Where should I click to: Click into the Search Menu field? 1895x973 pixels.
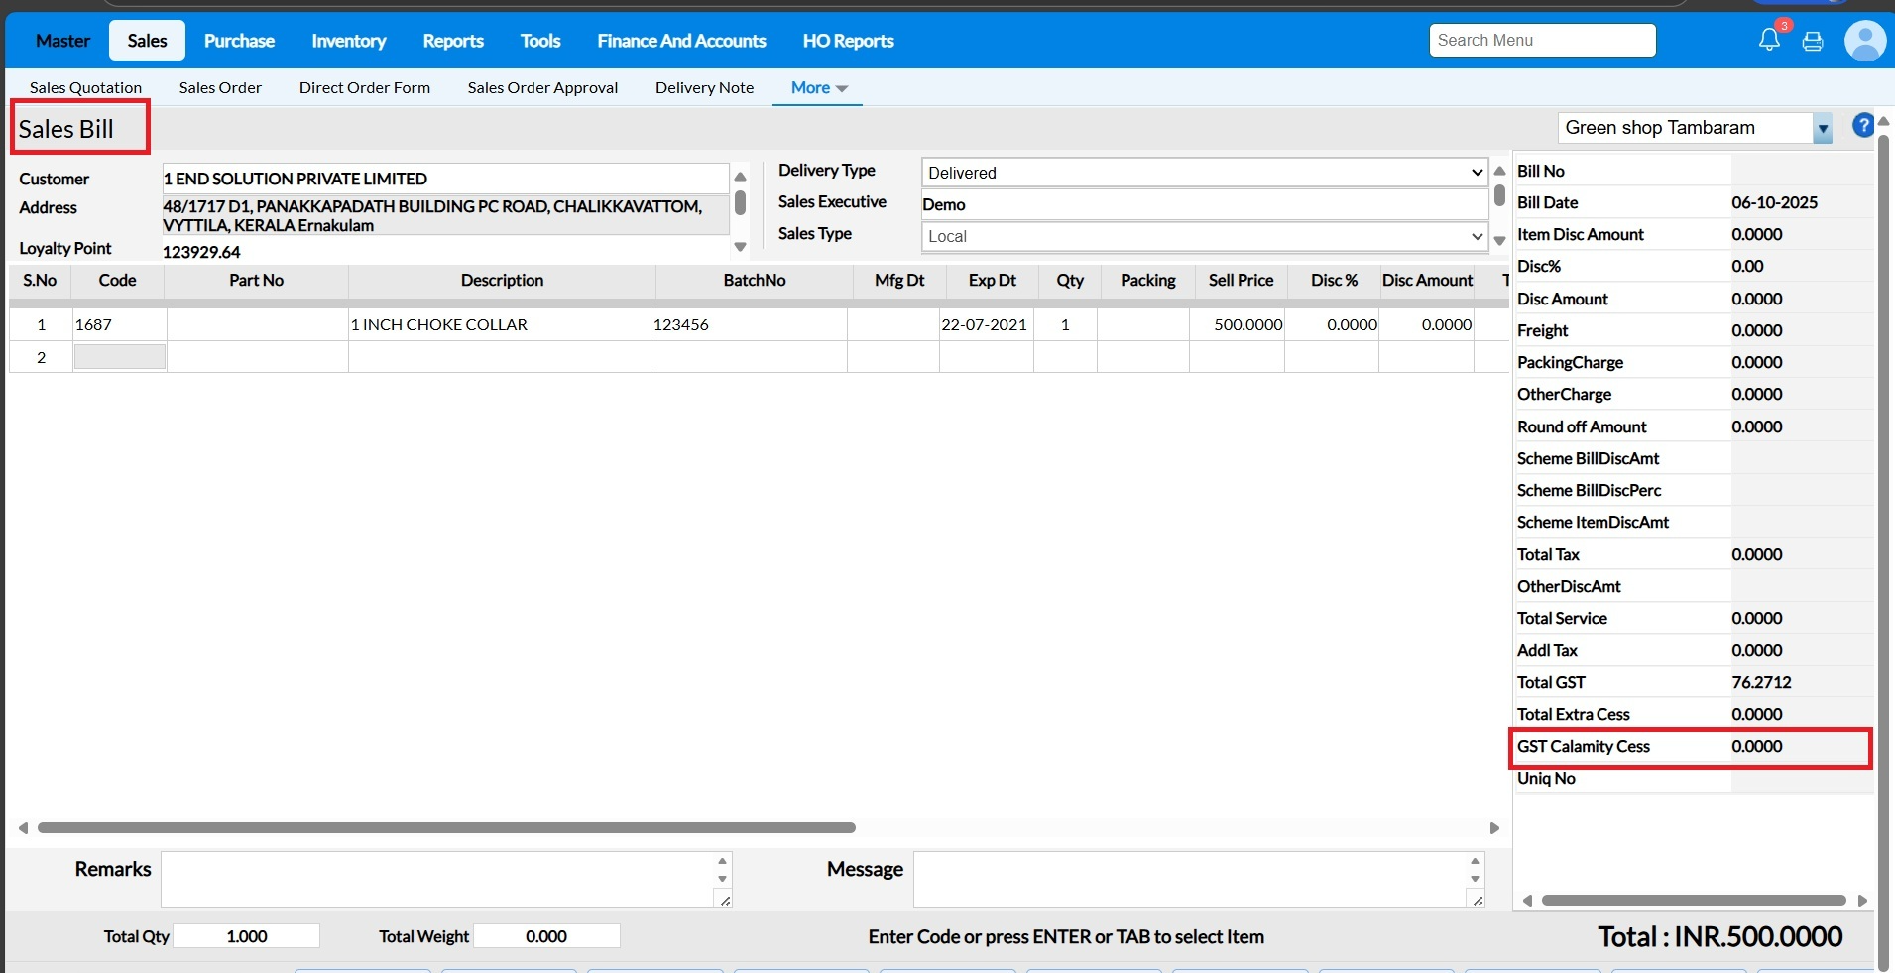1541,40
